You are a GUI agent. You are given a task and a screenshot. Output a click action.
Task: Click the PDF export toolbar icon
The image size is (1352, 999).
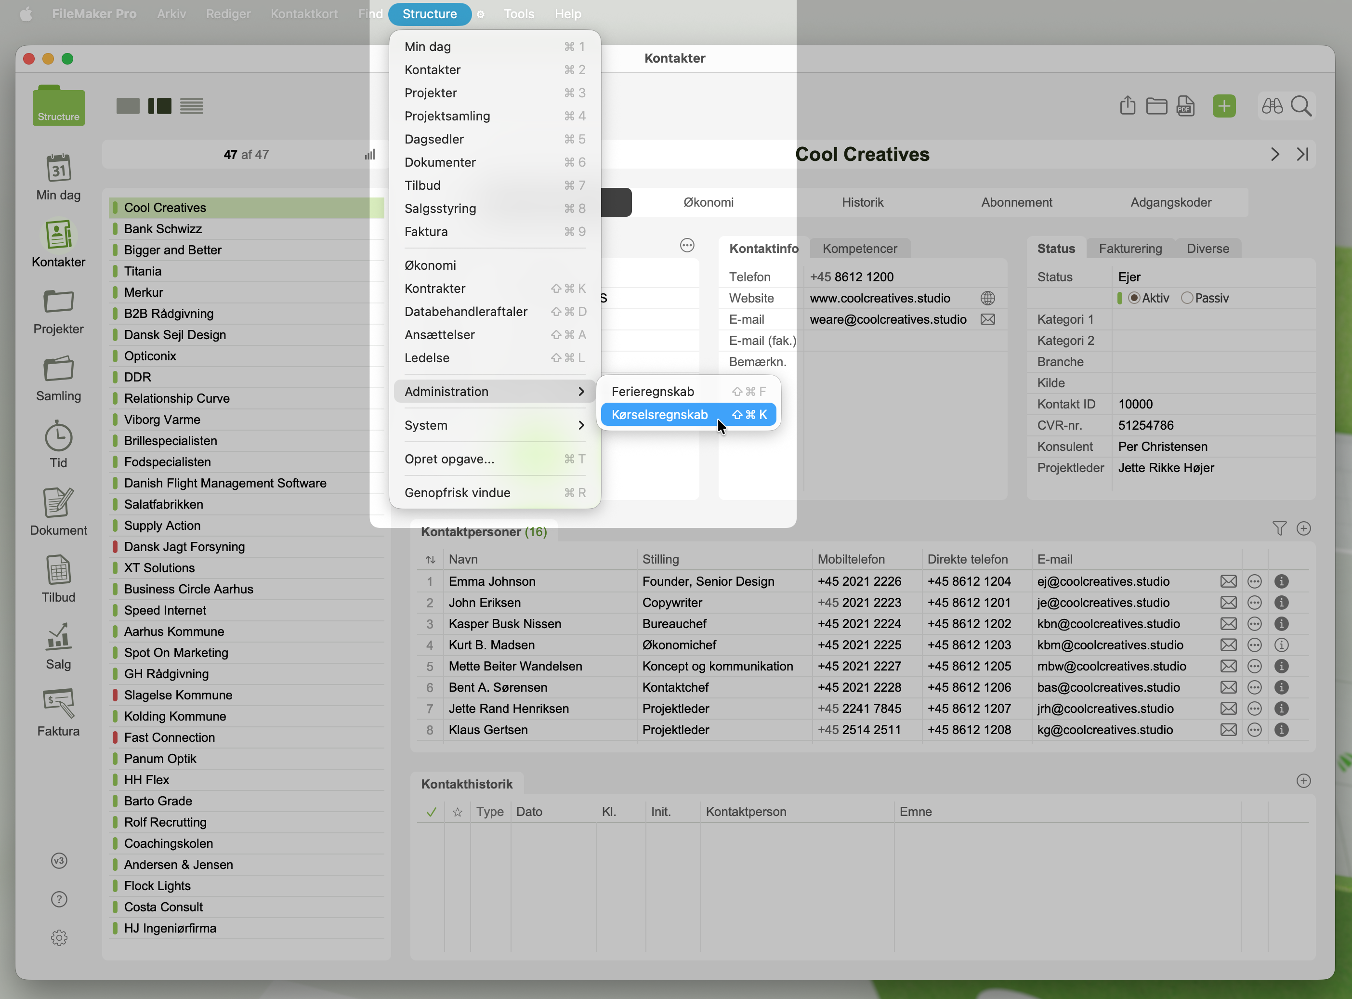[1185, 106]
